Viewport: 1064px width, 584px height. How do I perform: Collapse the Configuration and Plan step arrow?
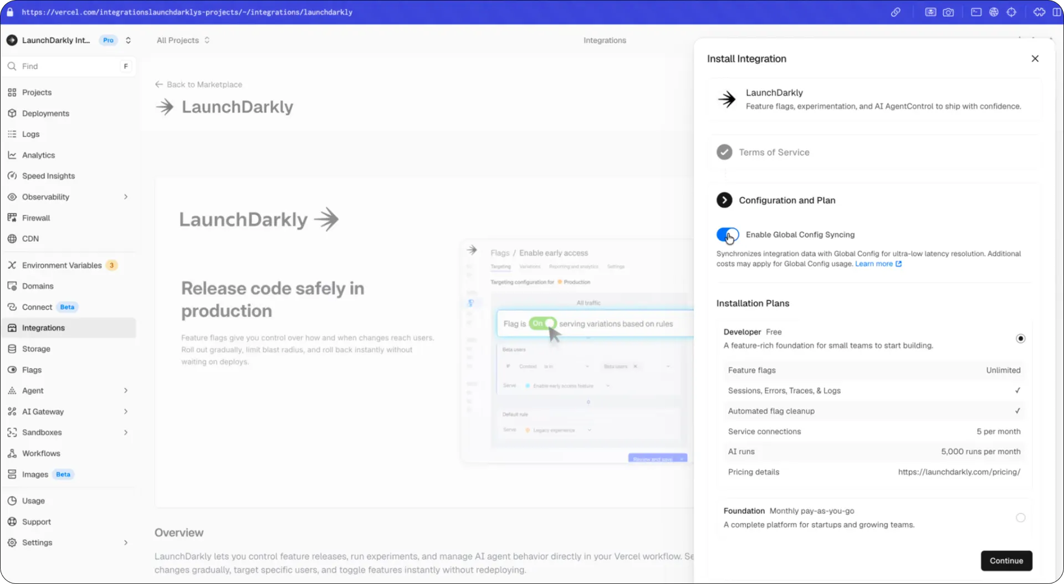click(724, 200)
